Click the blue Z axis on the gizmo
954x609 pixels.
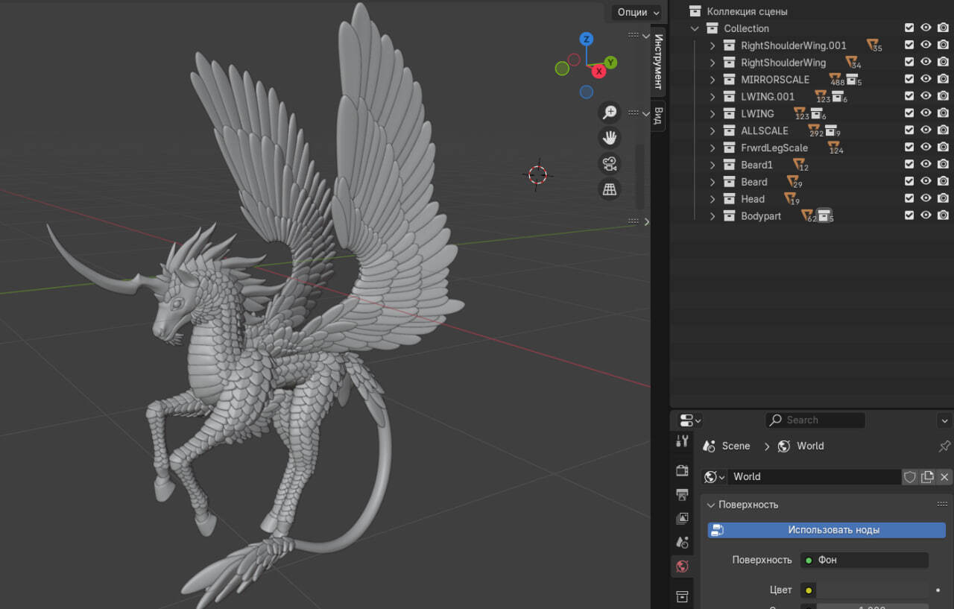[x=587, y=40]
